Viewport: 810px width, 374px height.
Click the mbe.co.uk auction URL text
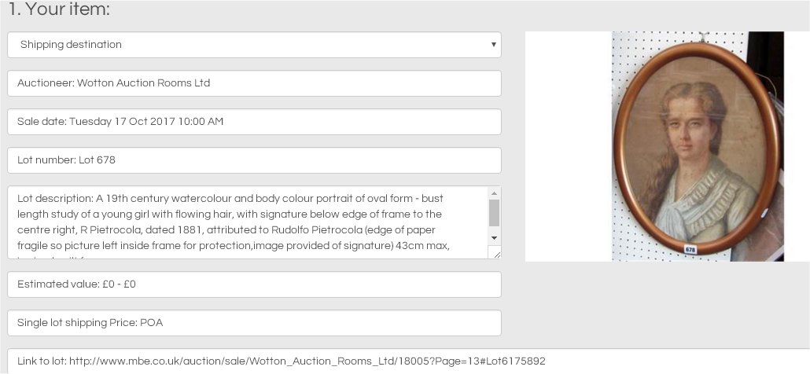coord(307,361)
